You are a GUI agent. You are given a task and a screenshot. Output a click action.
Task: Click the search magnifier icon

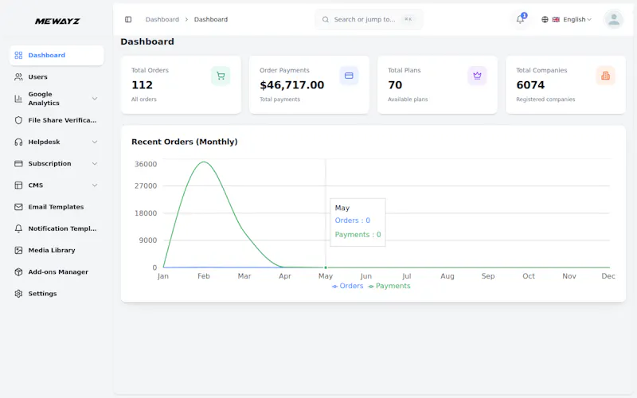pyautogui.click(x=326, y=19)
